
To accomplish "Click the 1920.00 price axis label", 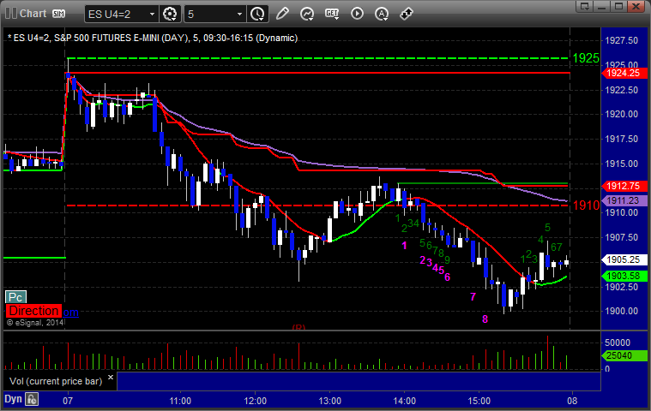I will pyautogui.click(x=622, y=114).
